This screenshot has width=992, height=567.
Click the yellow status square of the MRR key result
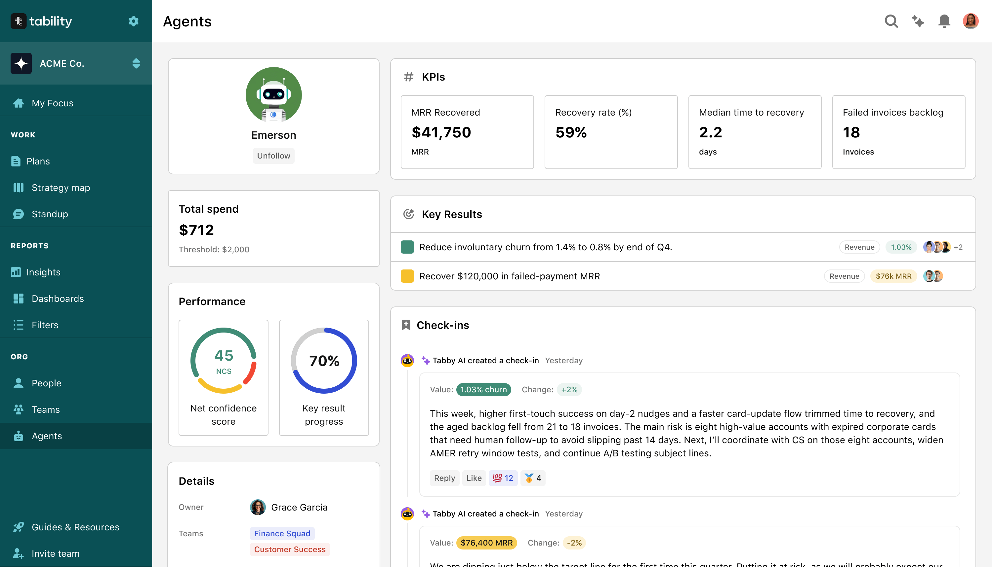(407, 276)
